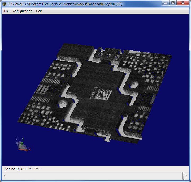Click the left scroll arrow of the image scrollbar
The height and width of the screenshot is (182, 191).
click(4, 176)
